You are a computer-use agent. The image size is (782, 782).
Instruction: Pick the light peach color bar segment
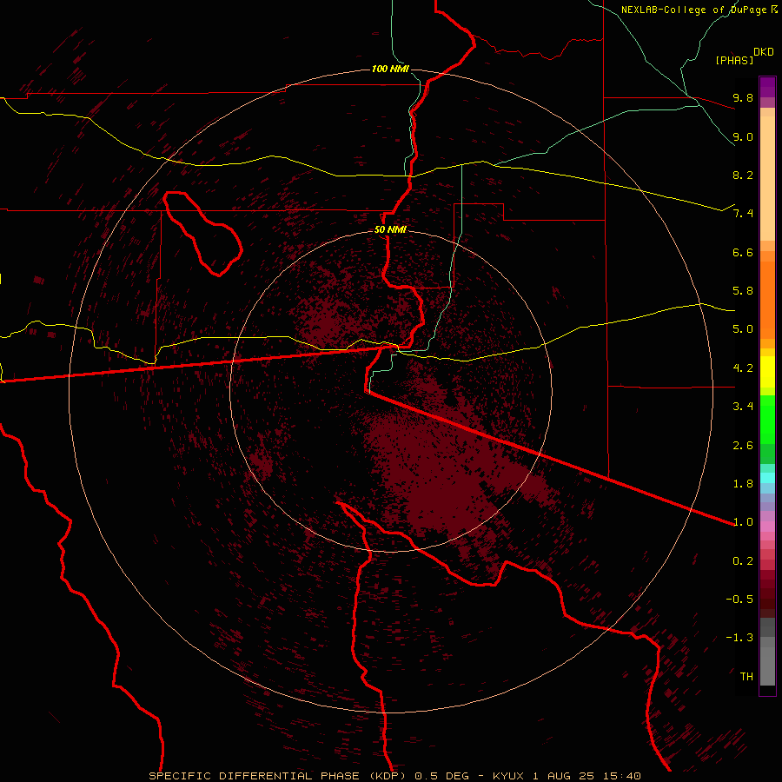[x=767, y=178]
